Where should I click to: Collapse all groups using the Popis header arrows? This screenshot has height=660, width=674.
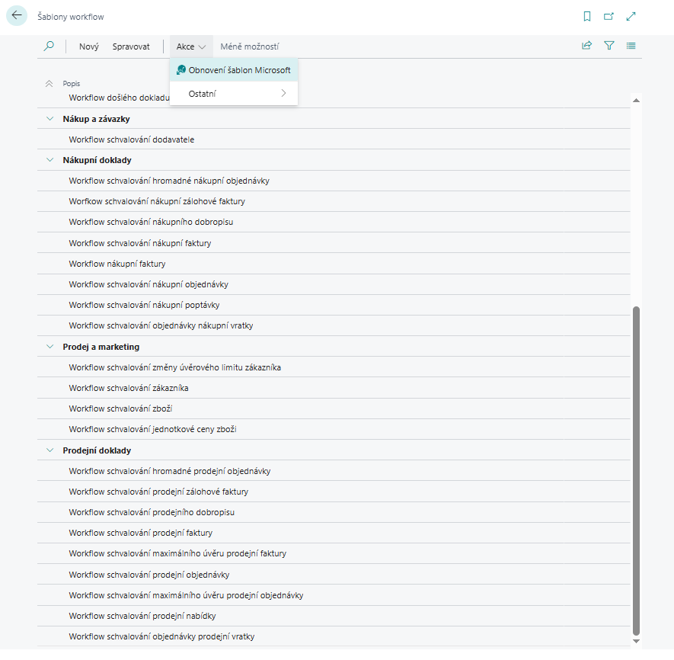coord(49,84)
